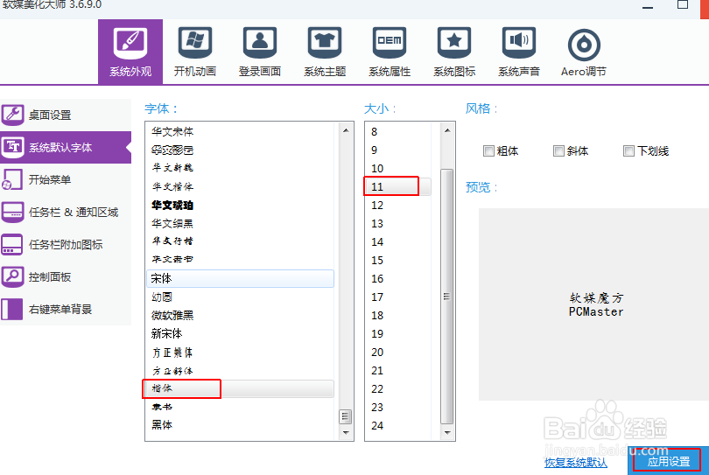The image size is (709, 475).
Task: Select font size 10
Action: [398, 168]
